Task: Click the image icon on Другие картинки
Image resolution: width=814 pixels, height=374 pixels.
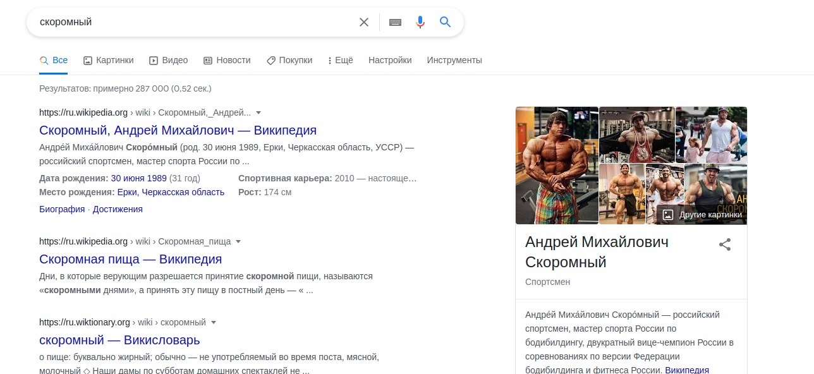Action: pos(667,215)
